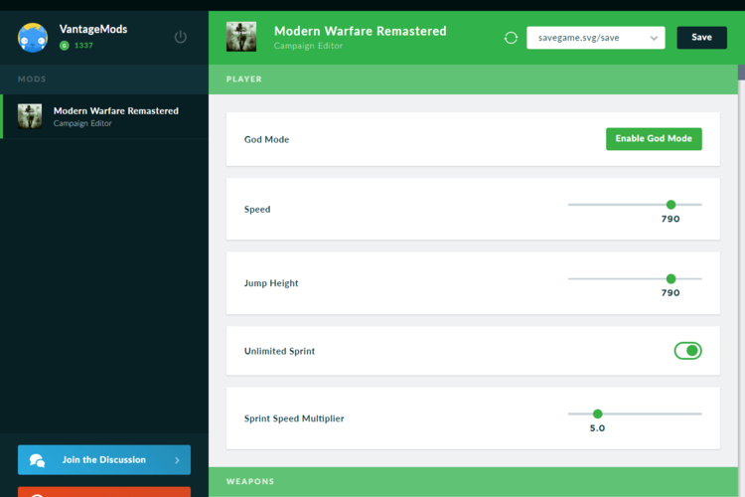The width and height of the screenshot is (745, 497).
Task: Click the power logout icon
Action: coord(180,37)
